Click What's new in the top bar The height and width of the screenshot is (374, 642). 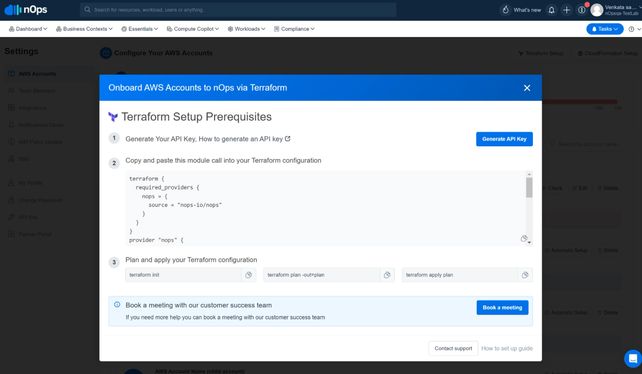point(527,10)
